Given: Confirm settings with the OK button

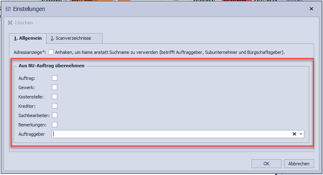Looking at the screenshot, I should tap(266, 164).
